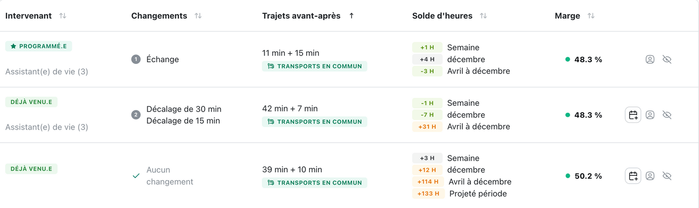Hide the Programmé.e intervenant with eye icon
The image size is (699, 208).
(667, 59)
